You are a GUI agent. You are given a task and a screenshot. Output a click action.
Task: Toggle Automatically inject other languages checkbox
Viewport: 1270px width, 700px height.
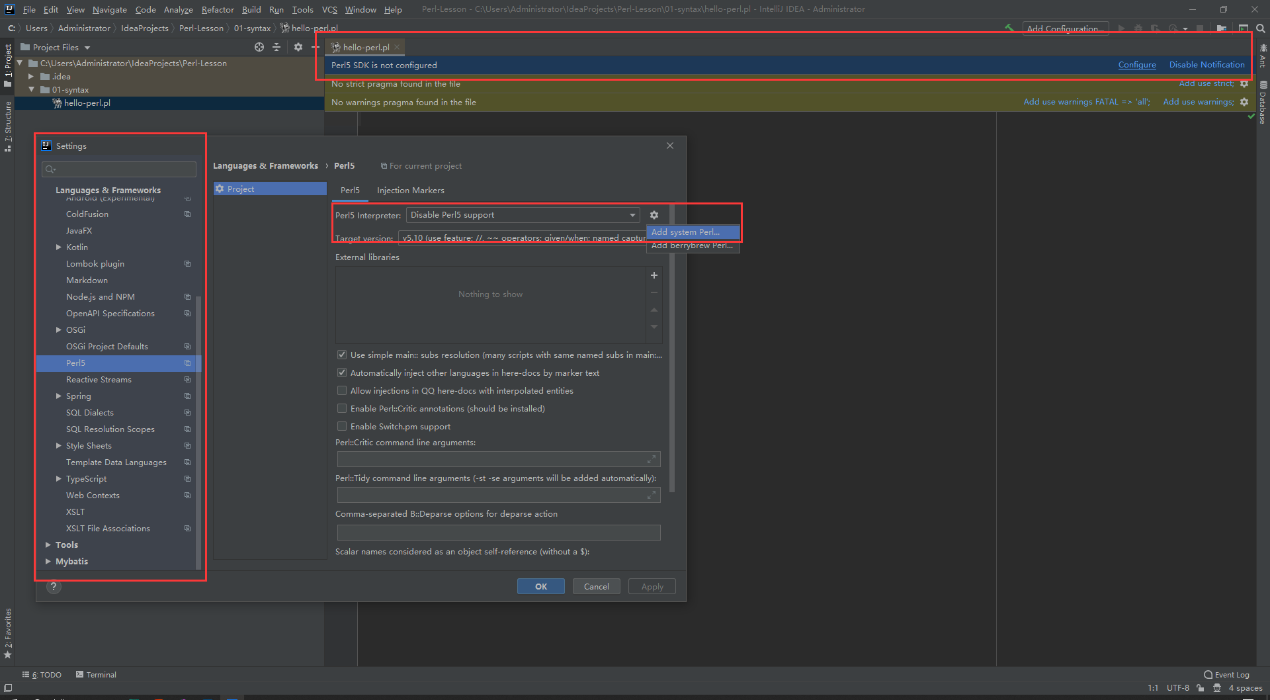coord(342,372)
